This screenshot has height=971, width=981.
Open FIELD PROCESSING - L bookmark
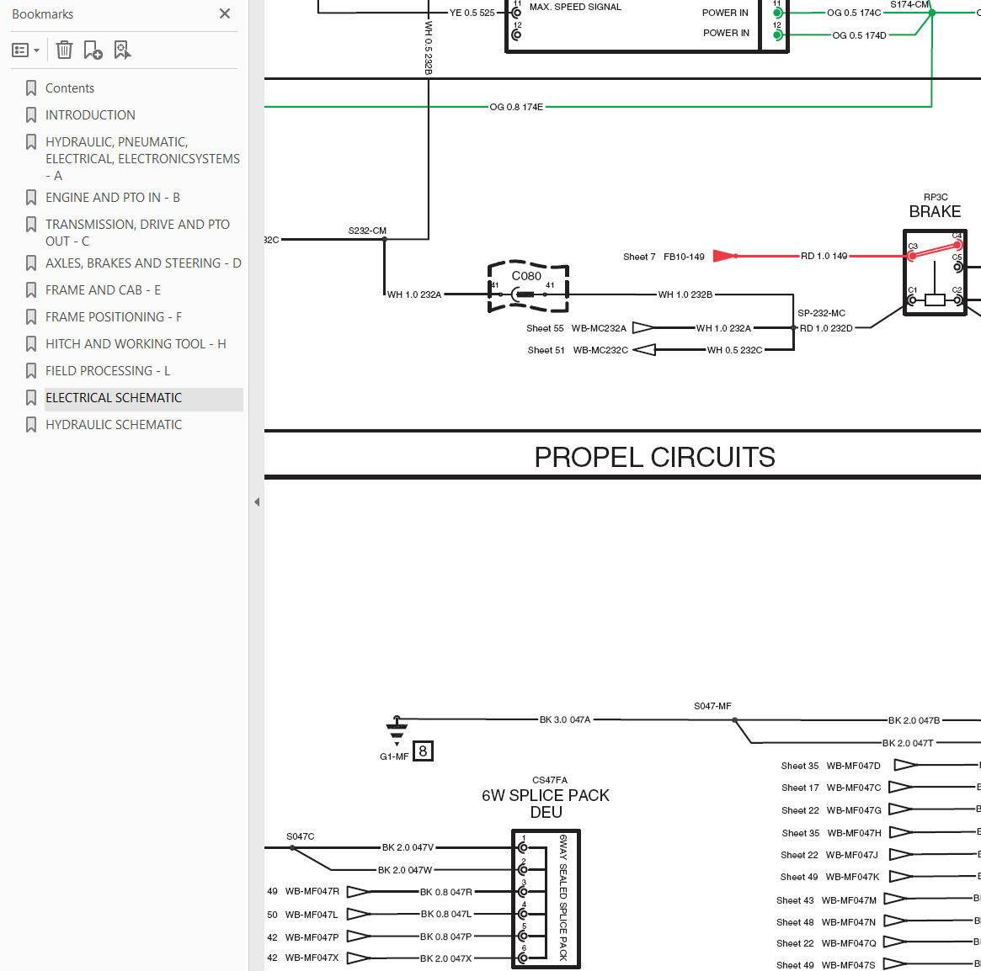point(108,371)
